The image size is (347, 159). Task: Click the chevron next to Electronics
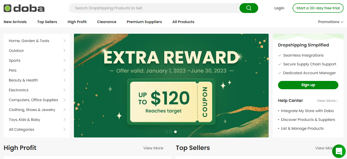click(x=64, y=90)
